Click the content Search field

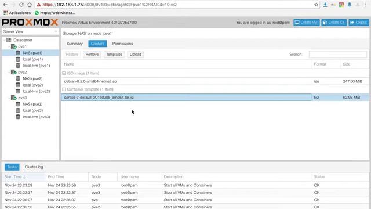[x=338, y=54]
